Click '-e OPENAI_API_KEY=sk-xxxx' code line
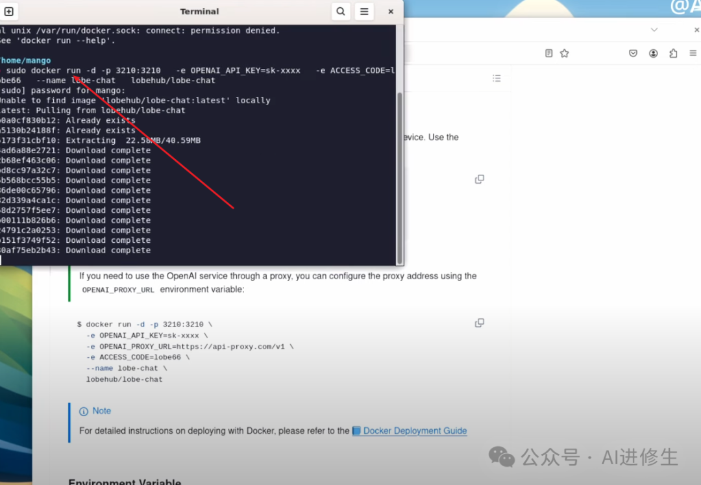The height and width of the screenshot is (485, 701). 147,336
